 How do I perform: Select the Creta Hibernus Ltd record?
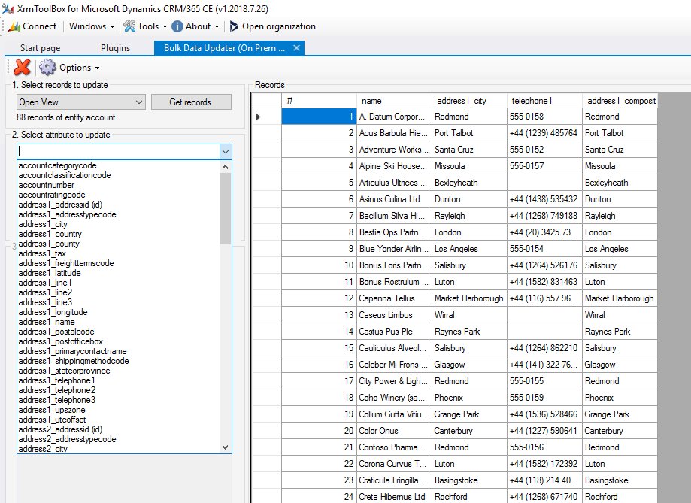(394, 497)
